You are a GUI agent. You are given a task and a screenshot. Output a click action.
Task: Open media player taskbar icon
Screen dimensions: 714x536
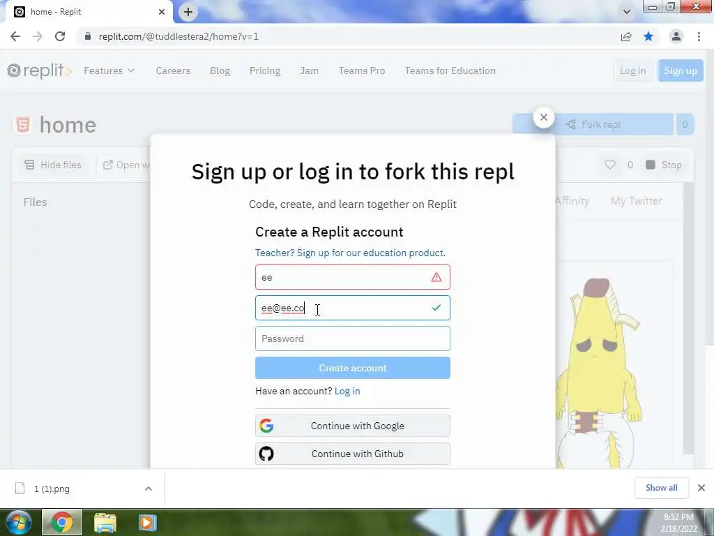point(147,523)
